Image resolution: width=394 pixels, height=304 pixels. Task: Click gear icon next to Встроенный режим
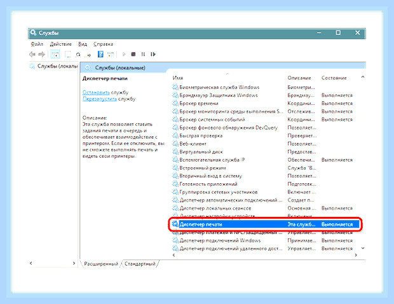(175, 168)
